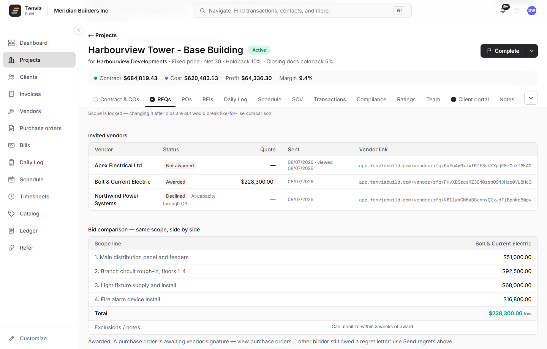Select the RFQs tab
This screenshot has height=349, width=547.
pyautogui.click(x=160, y=99)
